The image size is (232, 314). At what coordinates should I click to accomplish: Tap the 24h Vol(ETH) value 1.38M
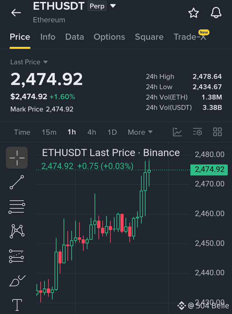pos(212,97)
